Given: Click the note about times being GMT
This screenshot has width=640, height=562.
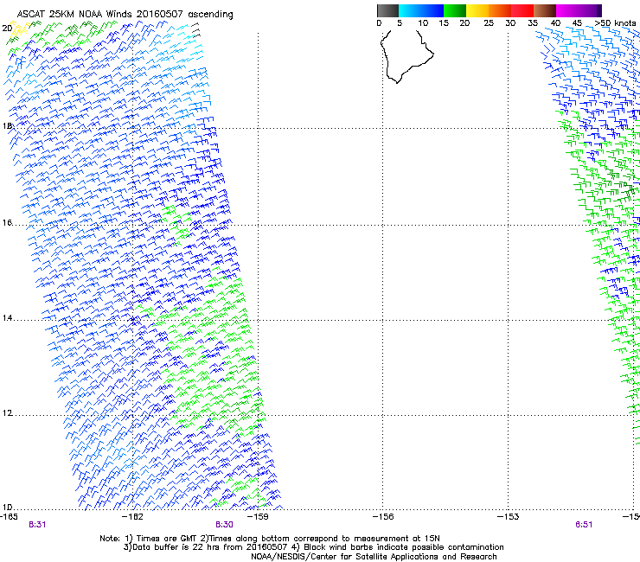Looking at the screenshot, I should 269,539.
